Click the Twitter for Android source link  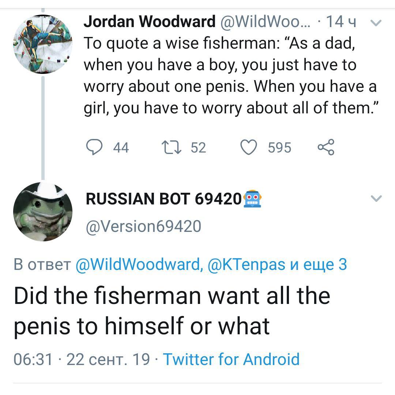coord(231,359)
